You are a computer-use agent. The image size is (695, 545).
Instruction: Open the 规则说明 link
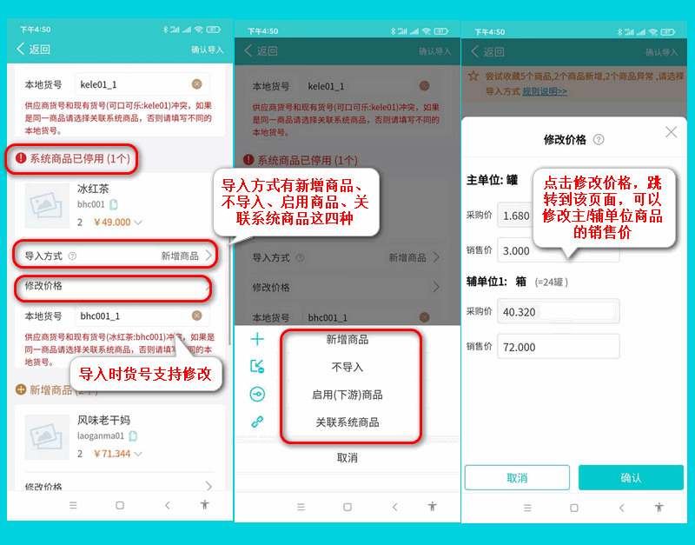545,91
